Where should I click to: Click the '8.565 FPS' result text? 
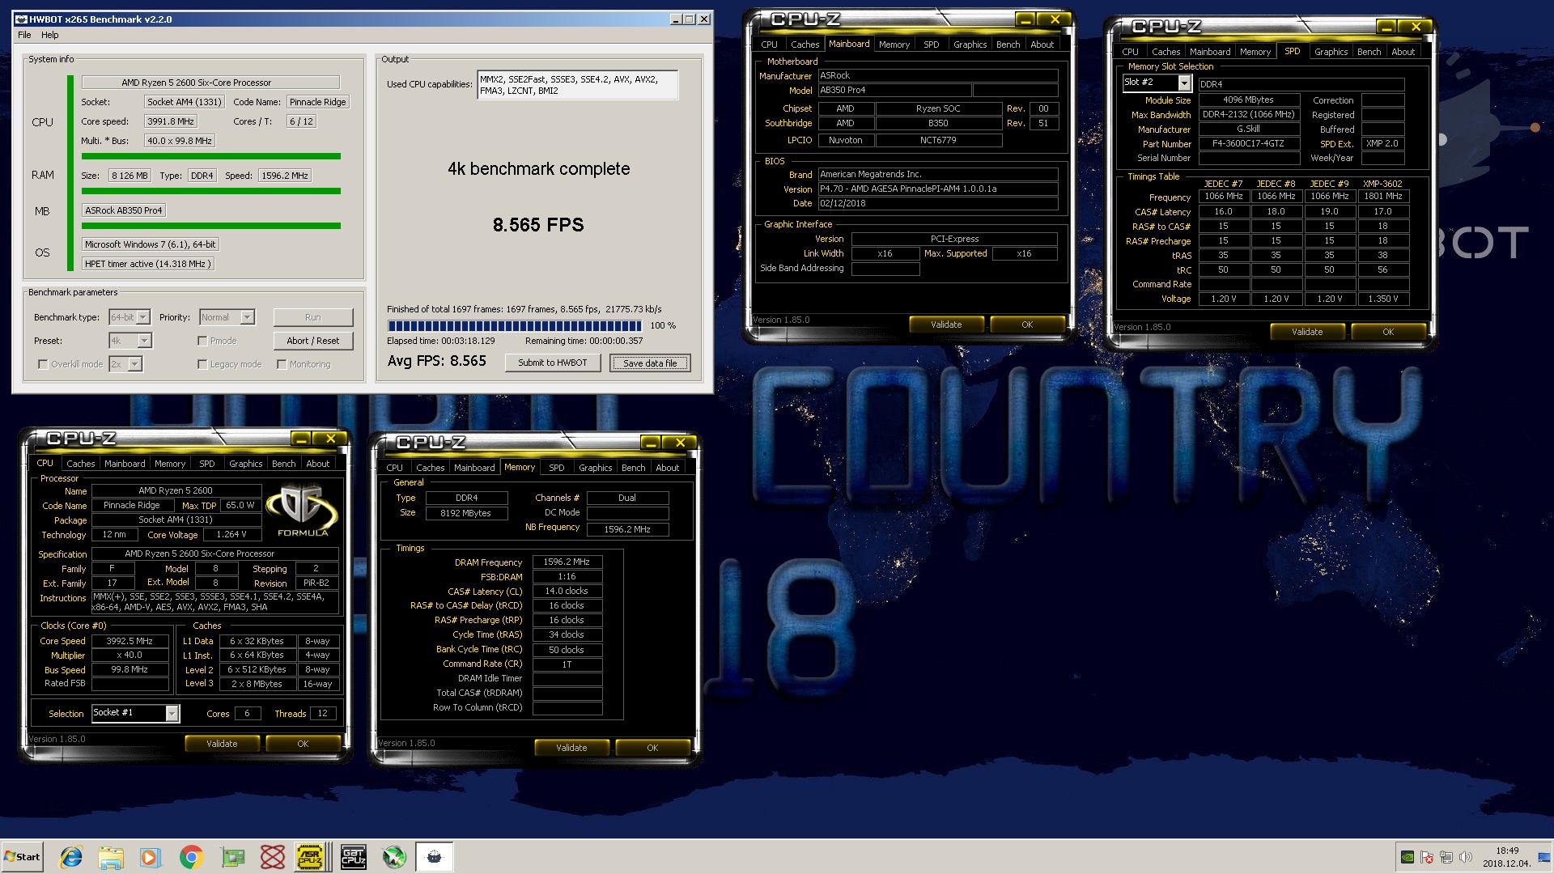coord(538,225)
